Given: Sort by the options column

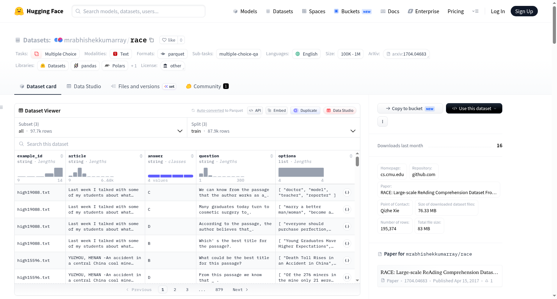Looking at the screenshot, I should click(x=351, y=156).
